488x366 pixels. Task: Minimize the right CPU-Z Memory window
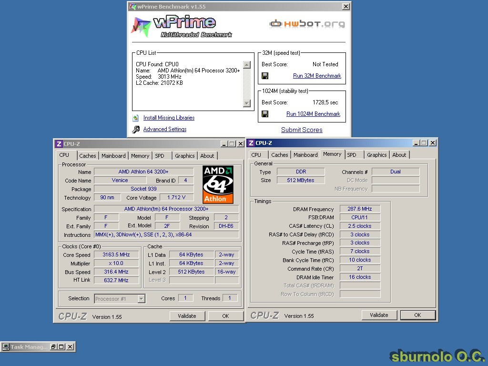pos(416,143)
